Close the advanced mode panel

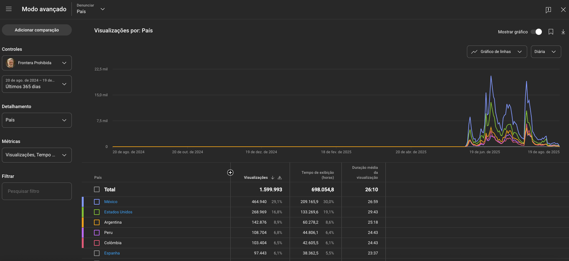563,10
